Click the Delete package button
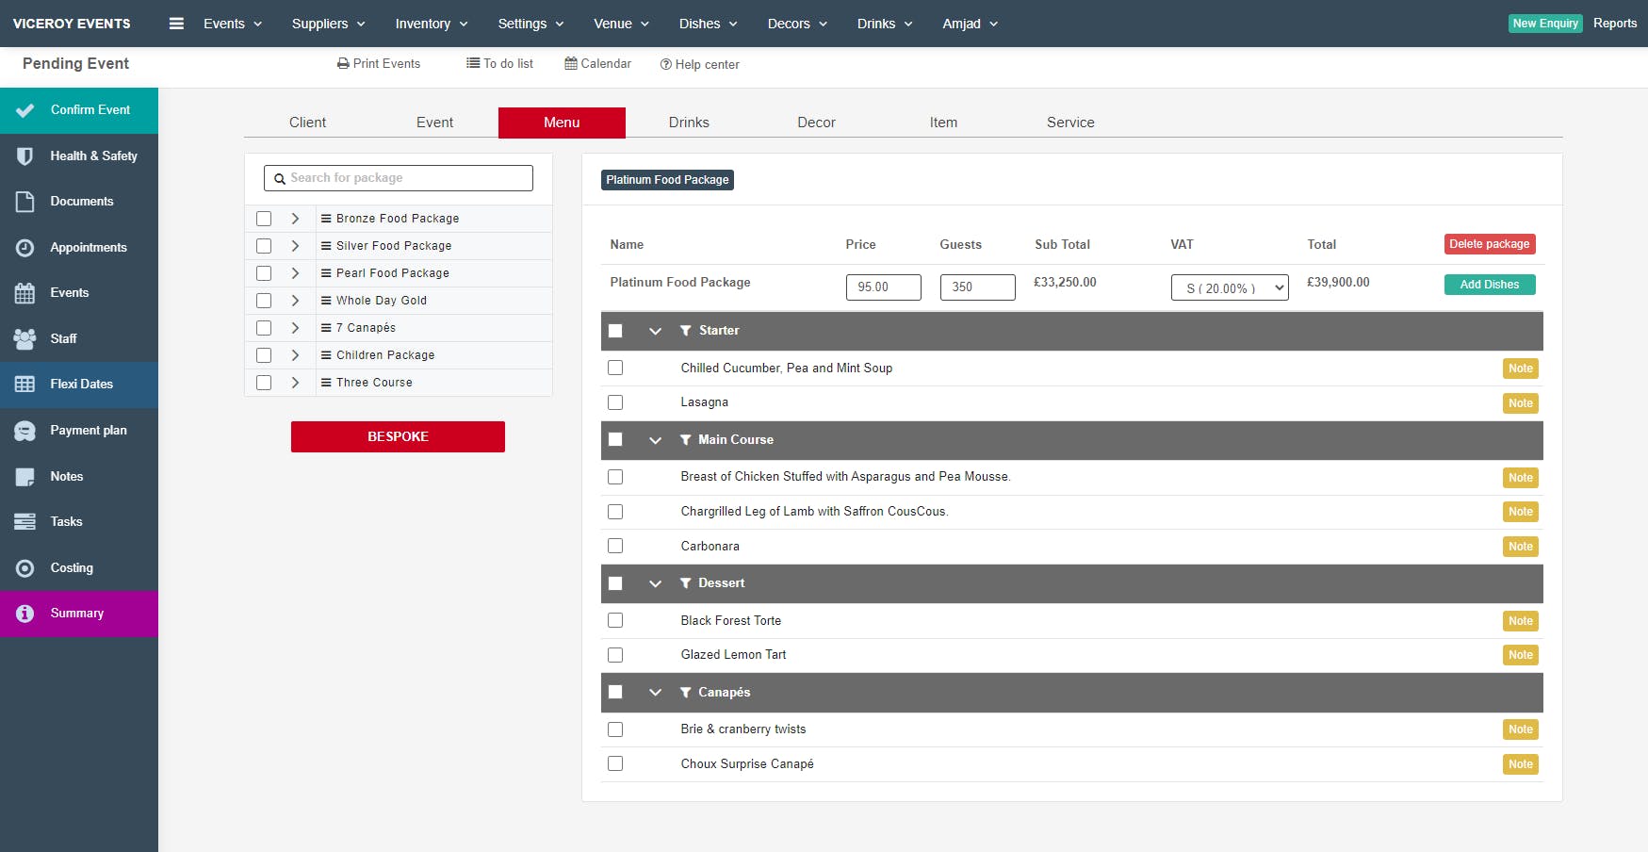 [1489, 244]
